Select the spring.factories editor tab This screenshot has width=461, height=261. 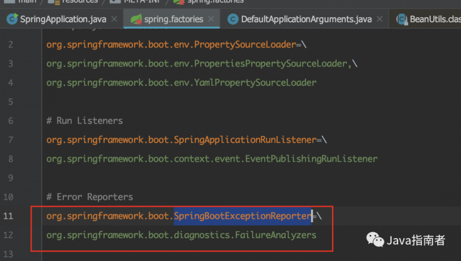click(x=171, y=19)
